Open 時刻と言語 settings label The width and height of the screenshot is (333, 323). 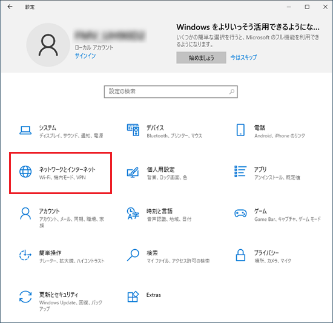(159, 211)
